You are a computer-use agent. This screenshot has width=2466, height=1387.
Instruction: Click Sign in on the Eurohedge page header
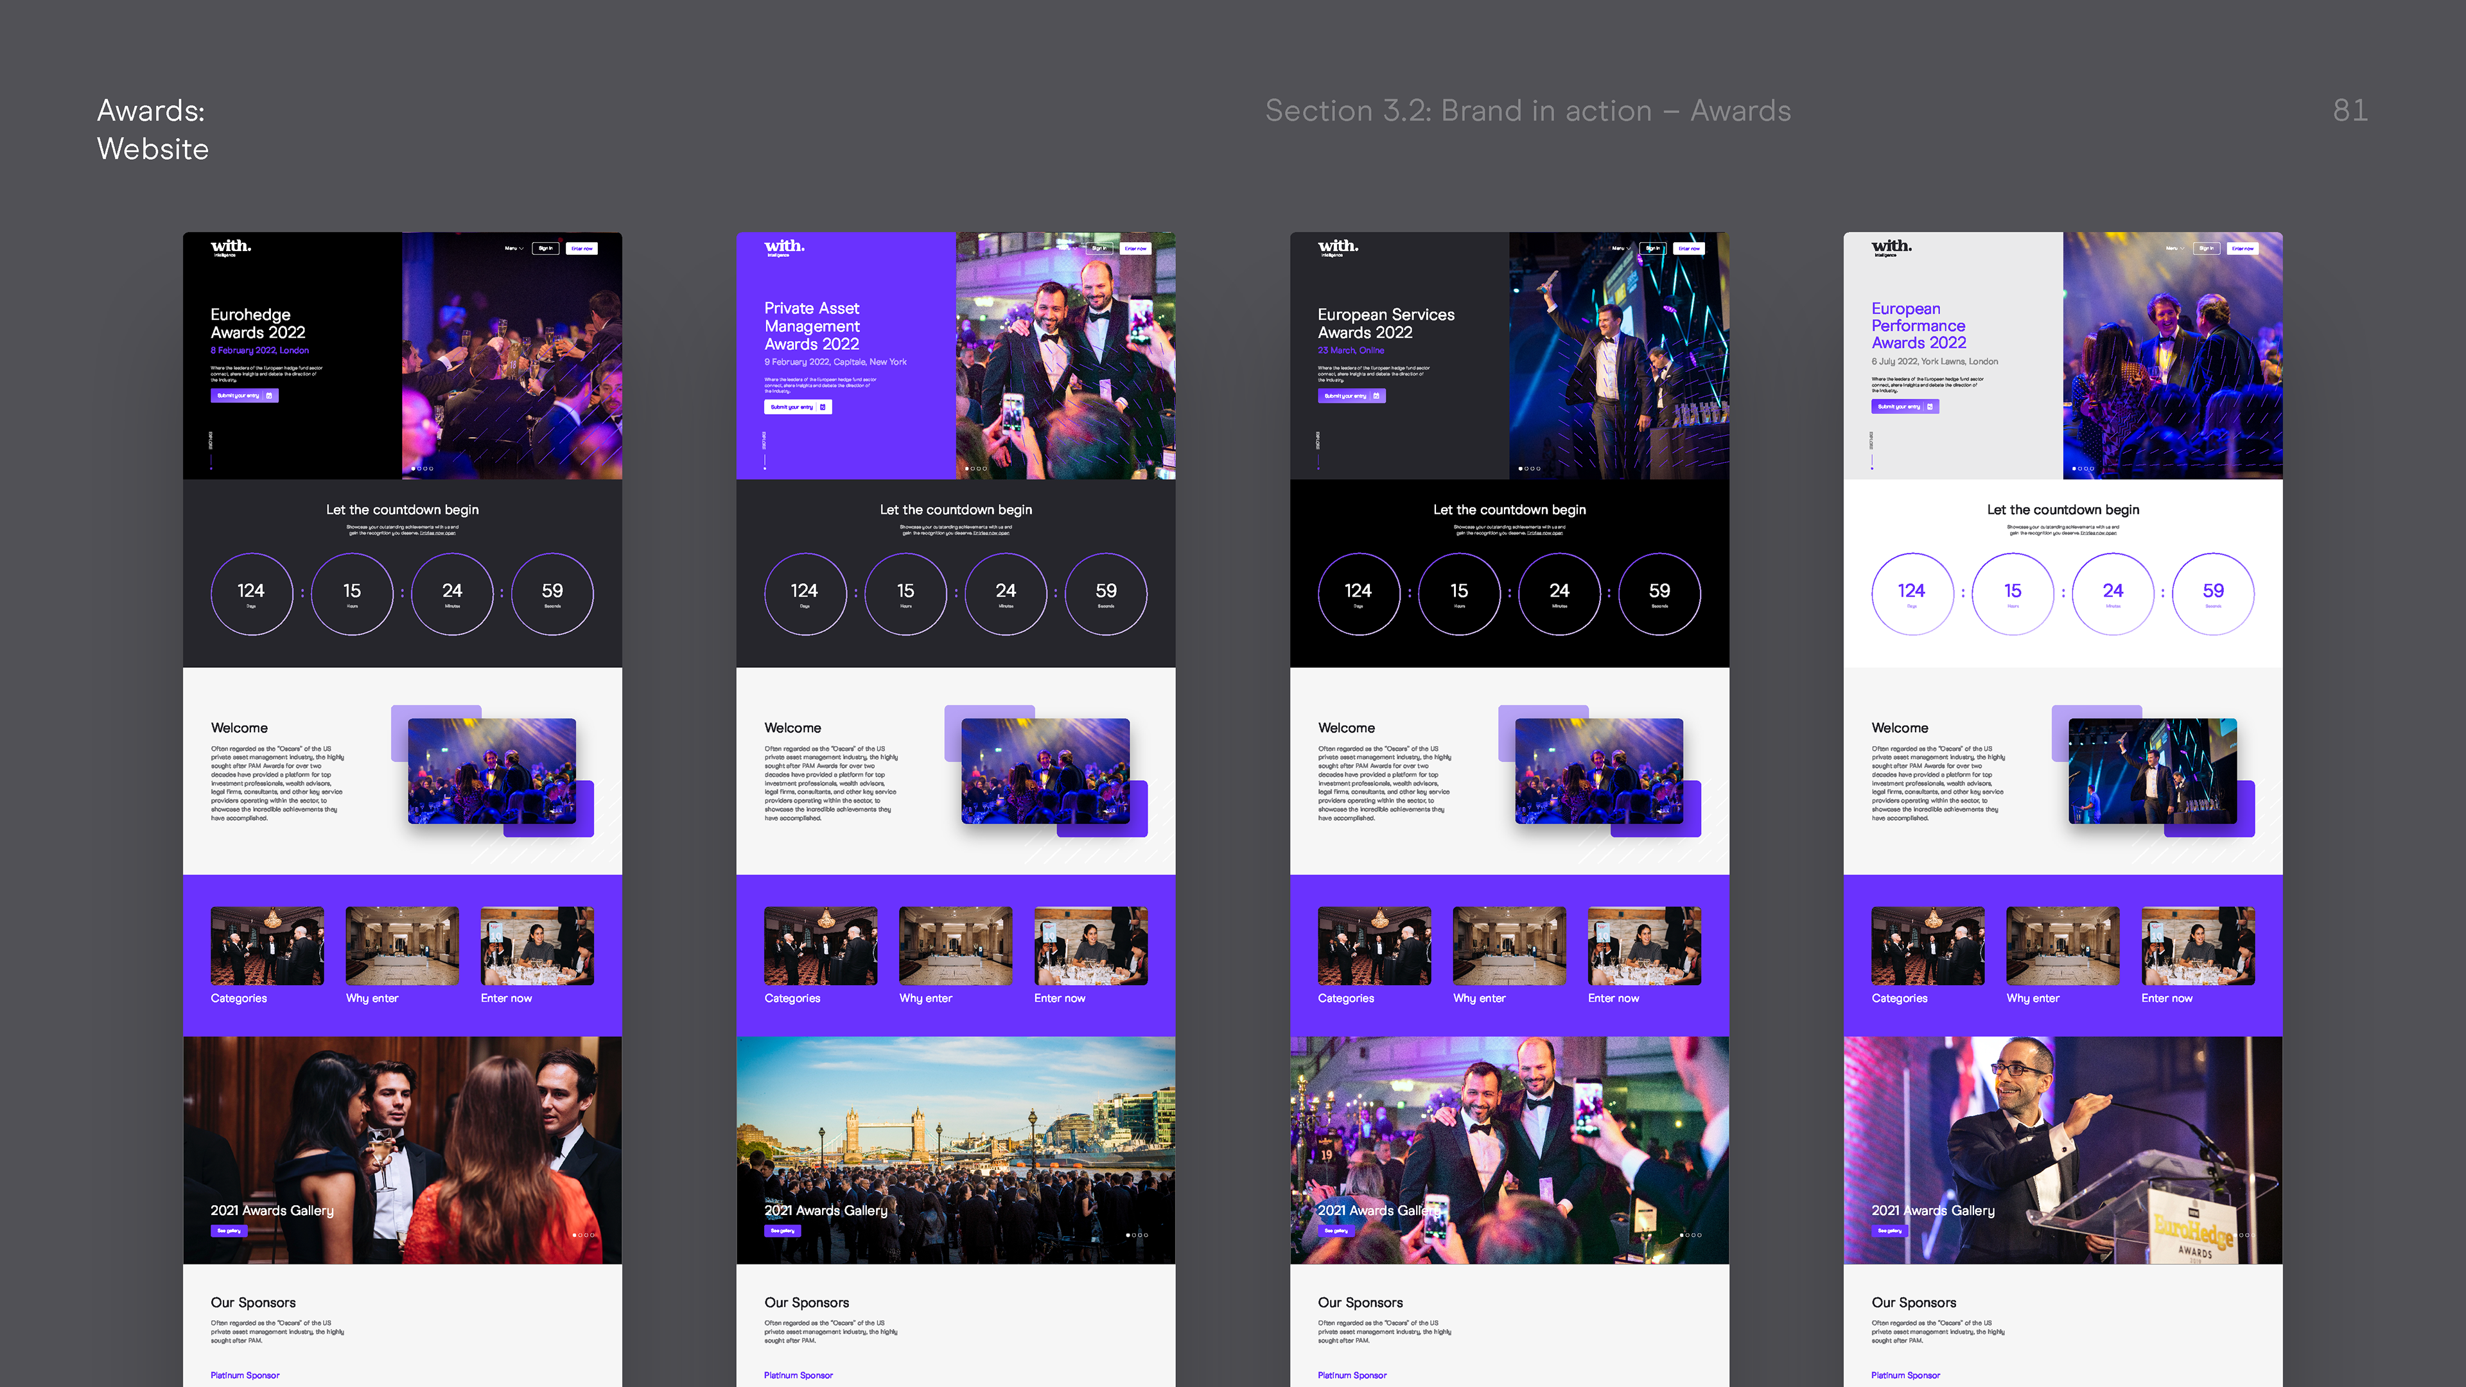point(545,248)
